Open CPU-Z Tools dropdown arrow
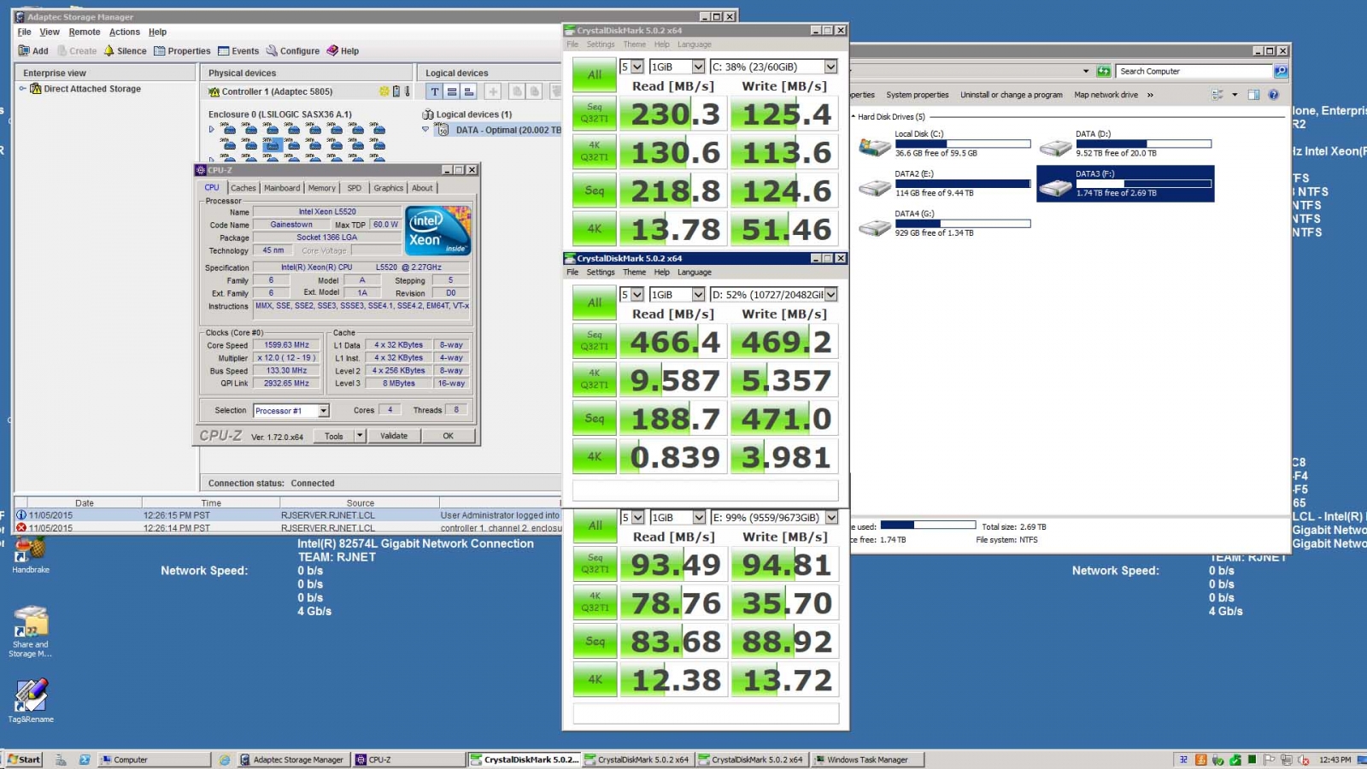The width and height of the screenshot is (1367, 769). pos(360,436)
